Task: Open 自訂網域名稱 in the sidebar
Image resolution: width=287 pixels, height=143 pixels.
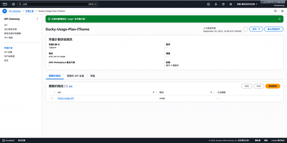Action: (x=10, y=29)
